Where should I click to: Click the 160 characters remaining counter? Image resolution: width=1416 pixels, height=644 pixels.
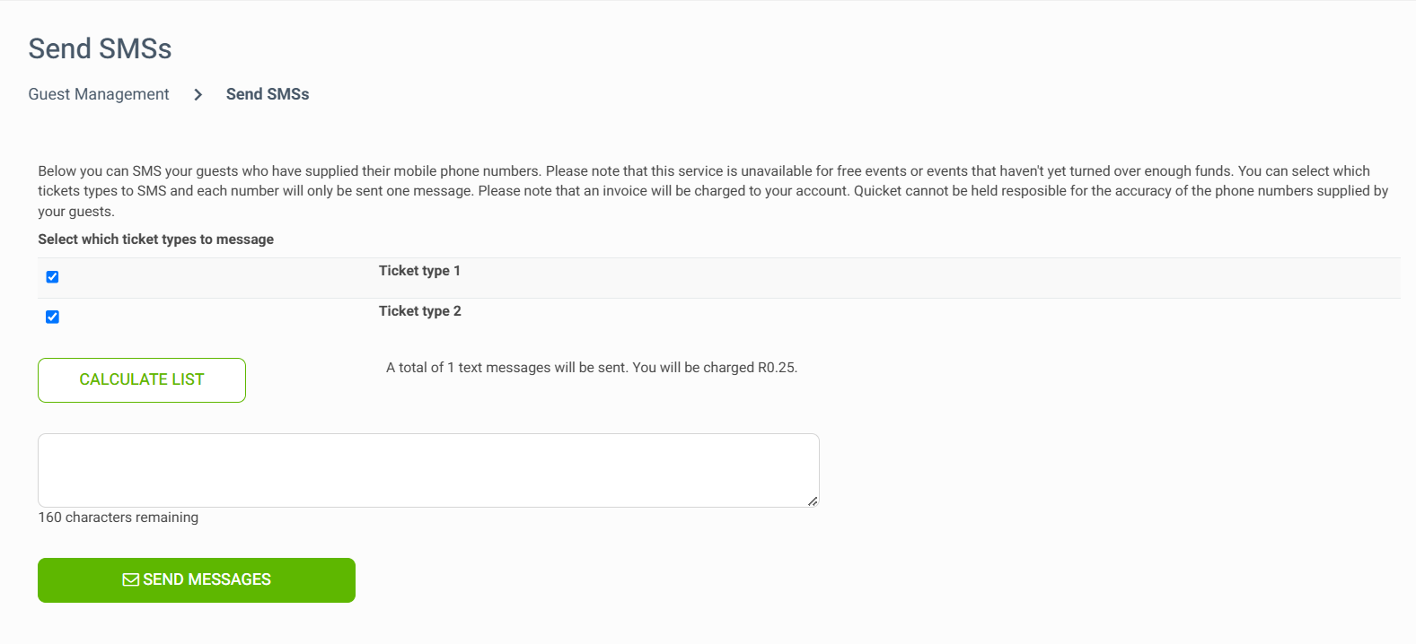[119, 518]
